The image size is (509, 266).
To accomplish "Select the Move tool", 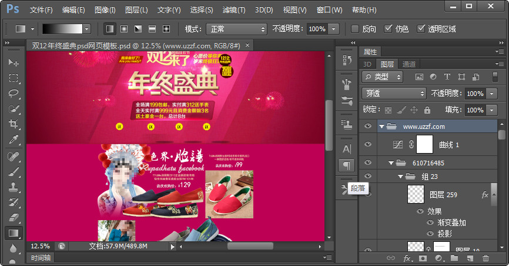I will tap(14, 62).
